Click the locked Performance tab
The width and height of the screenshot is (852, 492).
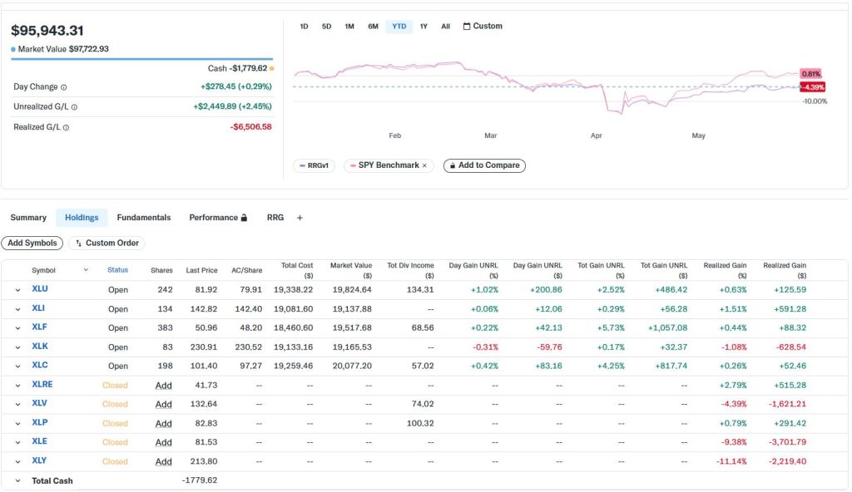(x=218, y=218)
